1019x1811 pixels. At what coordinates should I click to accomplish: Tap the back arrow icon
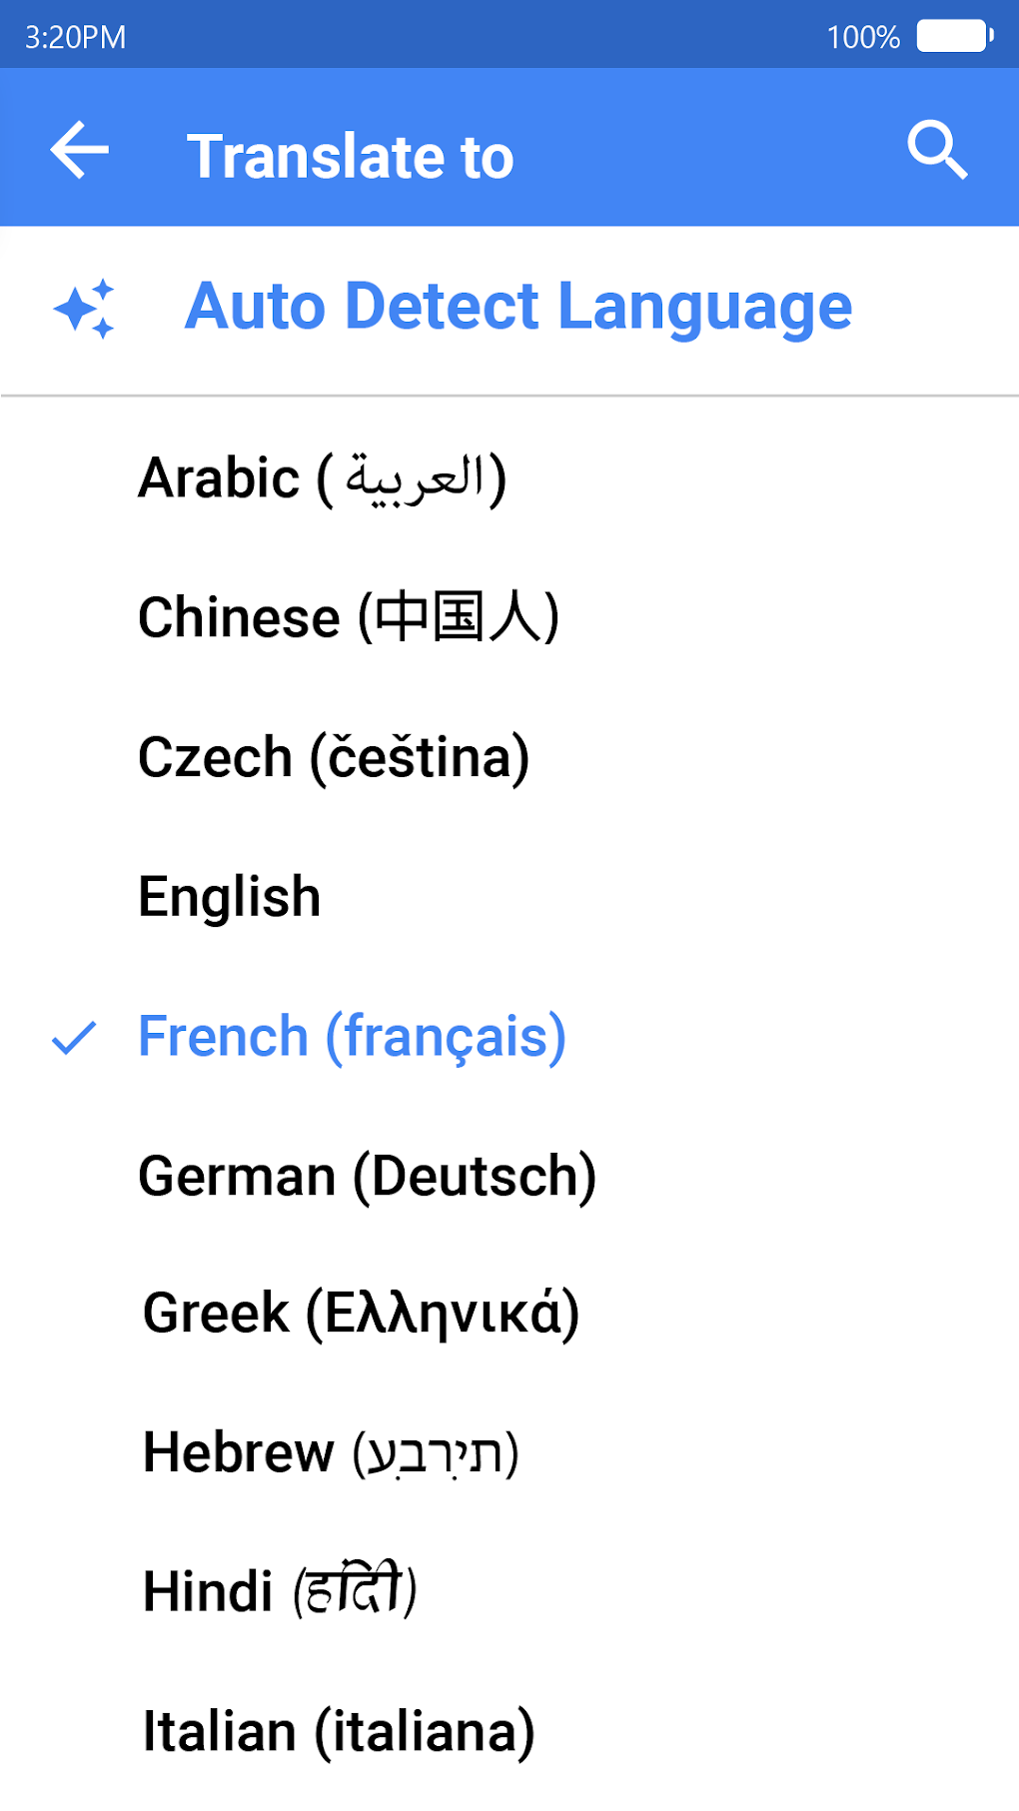(x=80, y=151)
